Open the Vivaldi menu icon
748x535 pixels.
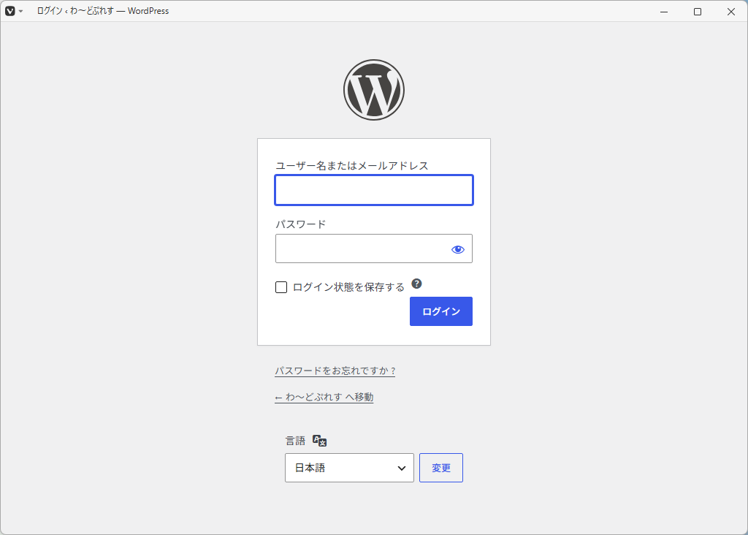point(10,11)
